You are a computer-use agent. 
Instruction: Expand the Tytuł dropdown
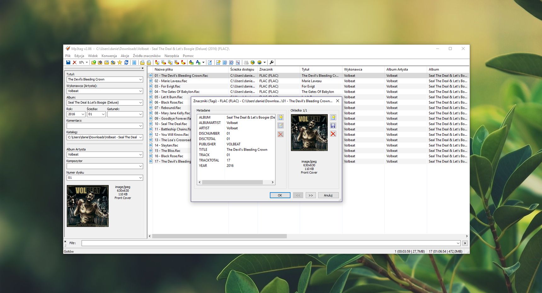[x=141, y=79]
